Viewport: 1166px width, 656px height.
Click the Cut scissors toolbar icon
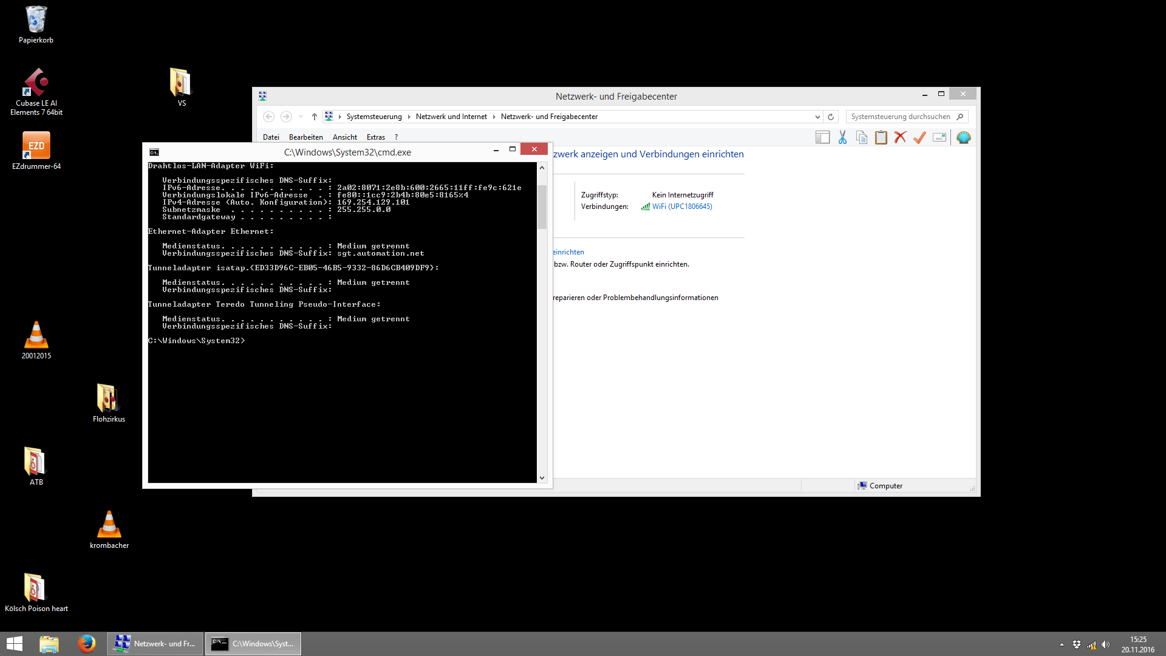842,138
